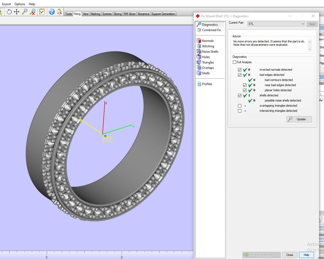Viewport: 324px width, 259px height.
Task: Enable the Full Analysis checkbox
Action: pos(234,62)
